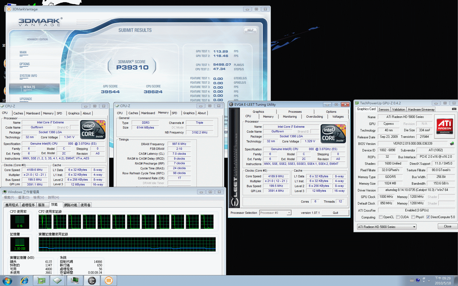Toggle the DirectCompute 5.0 checkbox

tap(428, 217)
